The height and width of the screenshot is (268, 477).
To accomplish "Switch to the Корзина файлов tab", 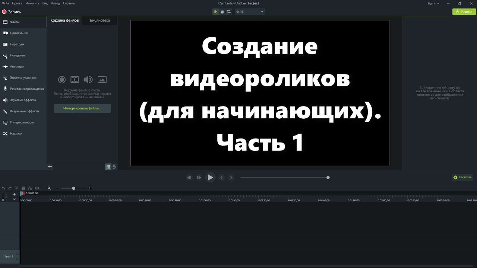I will (x=65, y=20).
